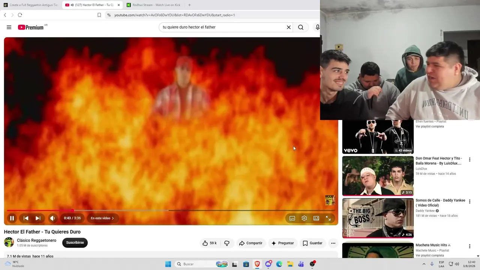
Task: Start voice search with the microphone
Action: pos(317,27)
